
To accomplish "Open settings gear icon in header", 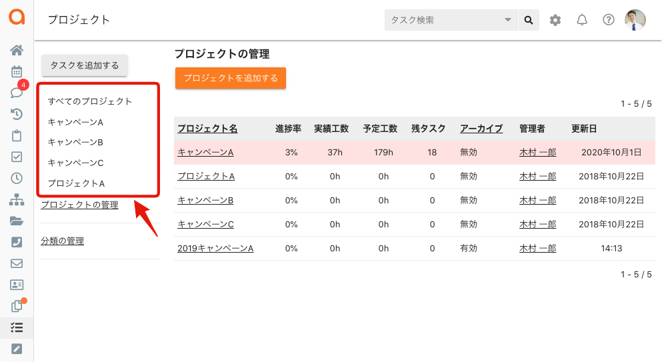I will point(555,20).
